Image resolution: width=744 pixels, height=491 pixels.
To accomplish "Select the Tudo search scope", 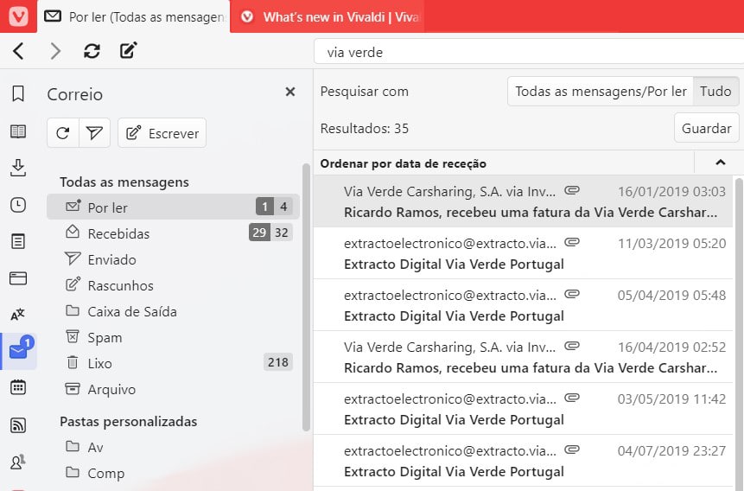I will [715, 91].
